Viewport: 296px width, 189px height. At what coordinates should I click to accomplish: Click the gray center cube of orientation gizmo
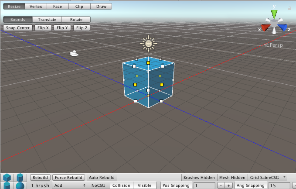coord(274,24)
